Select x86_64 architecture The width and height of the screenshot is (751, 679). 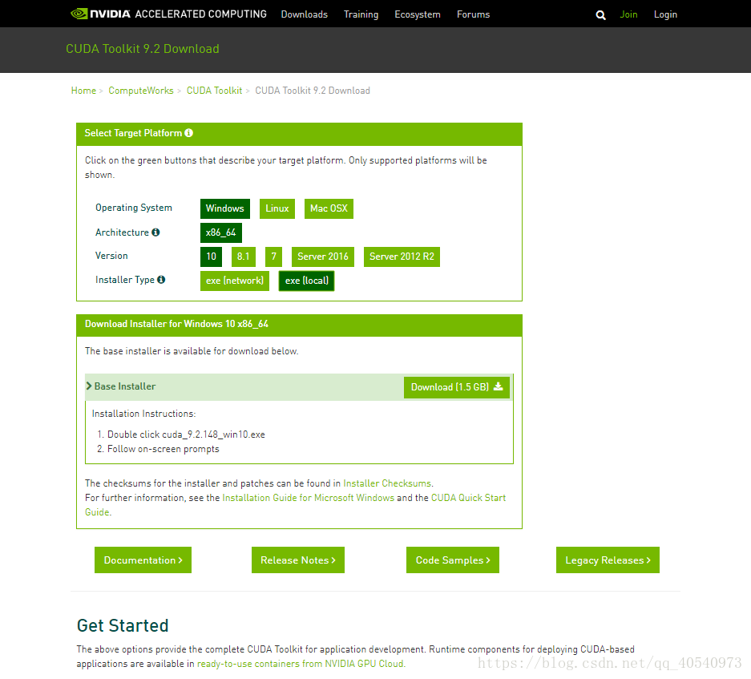click(220, 232)
